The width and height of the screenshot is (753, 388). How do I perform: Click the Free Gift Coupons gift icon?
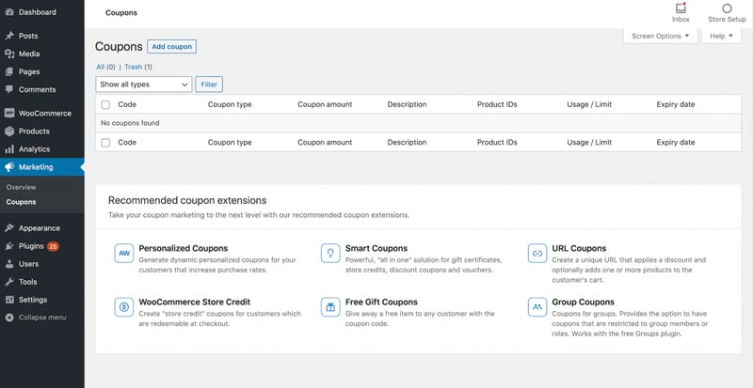tap(330, 307)
